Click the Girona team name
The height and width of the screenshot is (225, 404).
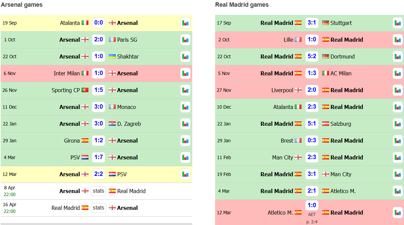72,141
